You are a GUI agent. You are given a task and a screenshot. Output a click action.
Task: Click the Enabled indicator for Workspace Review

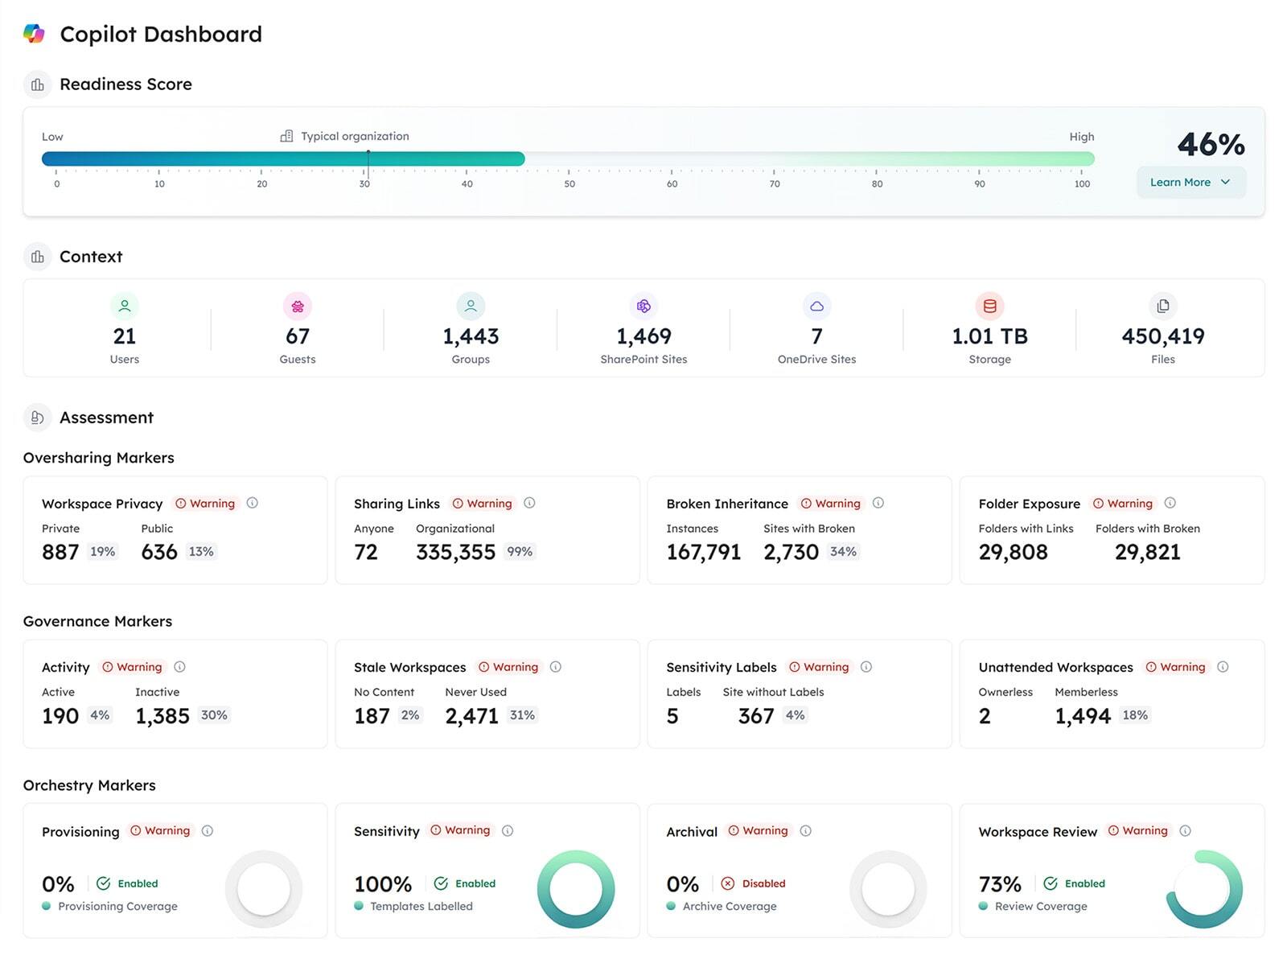[x=1075, y=883]
